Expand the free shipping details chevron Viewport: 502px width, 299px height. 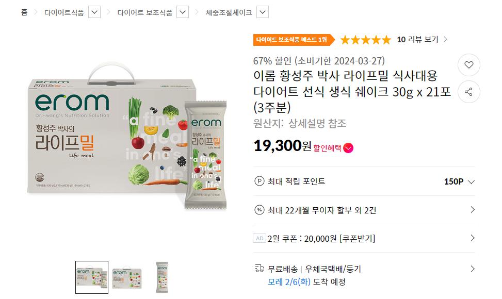pos(472,269)
